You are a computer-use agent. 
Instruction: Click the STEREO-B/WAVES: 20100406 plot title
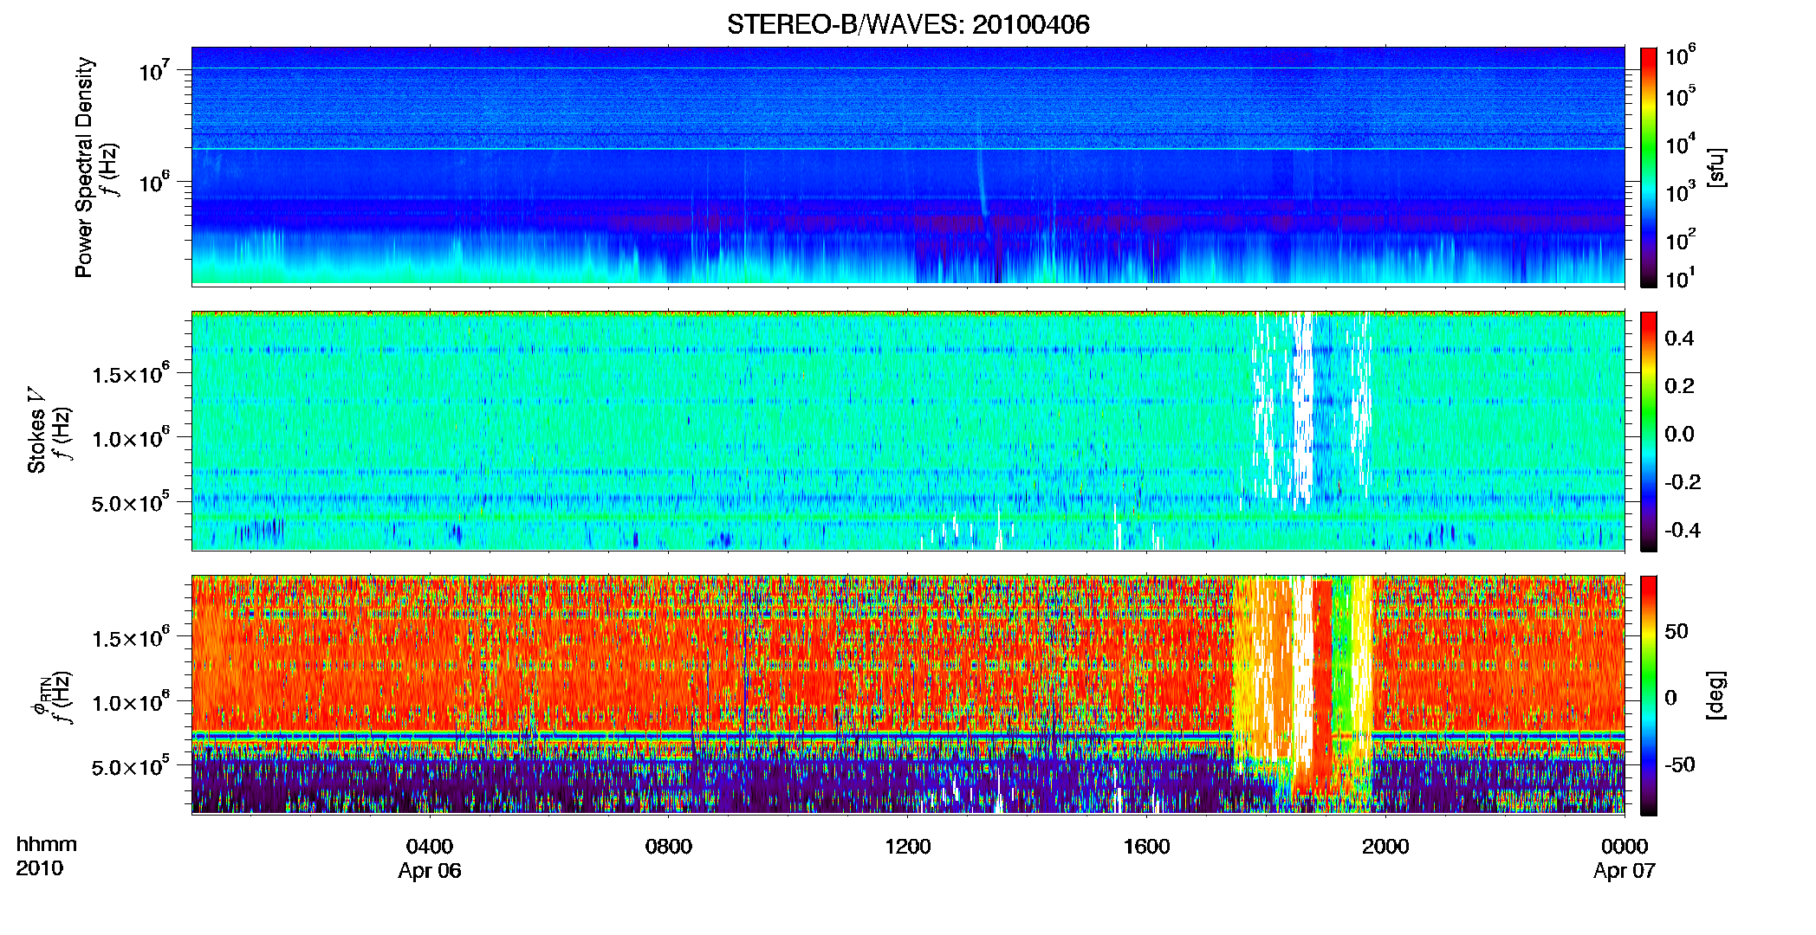point(908,24)
